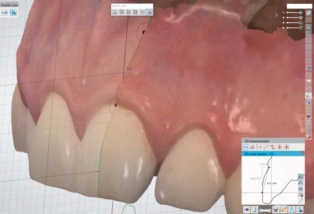
Task: Click the fifth cube view-orientation icon
Action: [309, 54]
